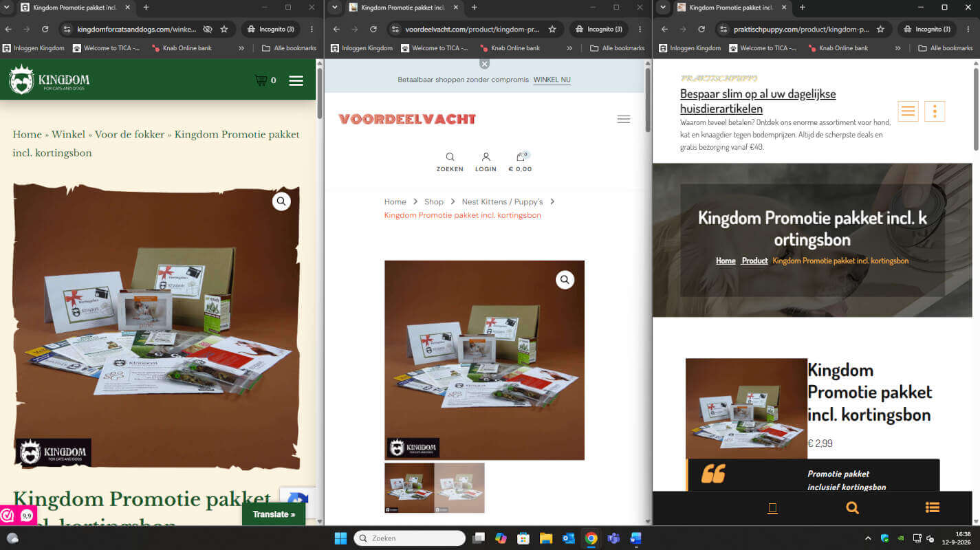Select second product thumbnail on Voordeelvacht
Image resolution: width=980 pixels, height=550 pixels.
pyautogui.click(x=459, y=487)
